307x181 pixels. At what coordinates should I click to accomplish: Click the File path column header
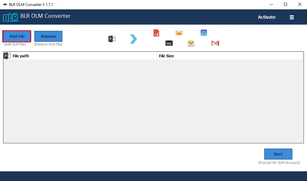coord(21,56)
